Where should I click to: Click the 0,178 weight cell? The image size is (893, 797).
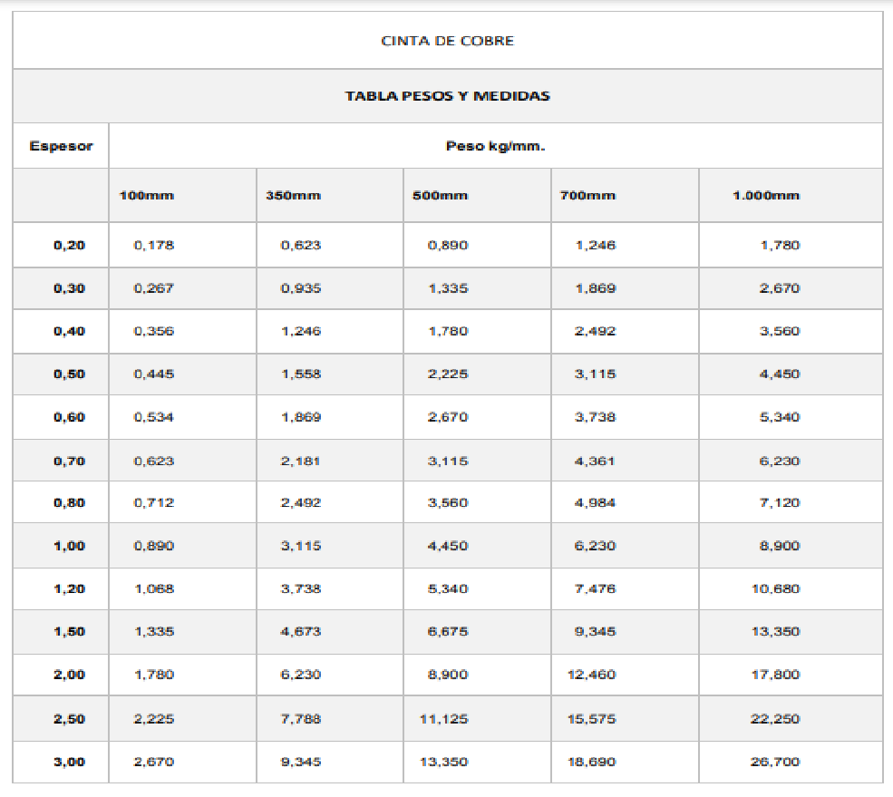153,245
